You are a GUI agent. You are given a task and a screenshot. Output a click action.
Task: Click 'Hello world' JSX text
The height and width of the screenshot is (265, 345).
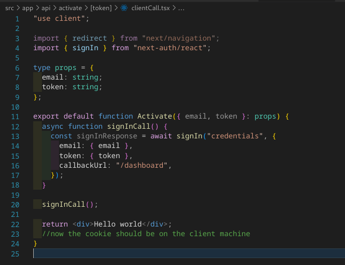coord(118,224)
